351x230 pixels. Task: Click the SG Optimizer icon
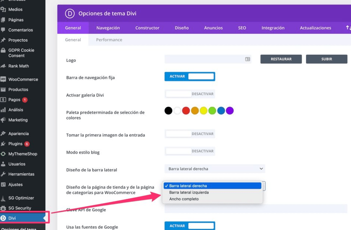point(3,198)
